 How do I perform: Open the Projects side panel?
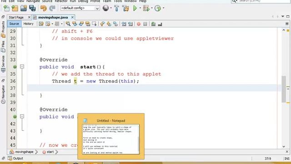pyautogui.click(x=3, y=29)
